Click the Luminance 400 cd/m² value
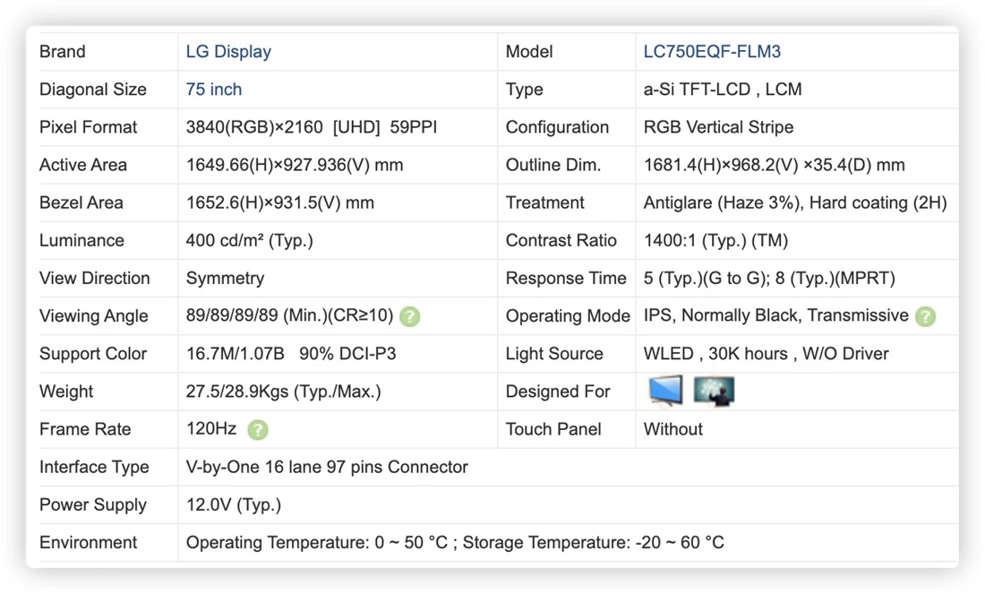 coord(250,240)
